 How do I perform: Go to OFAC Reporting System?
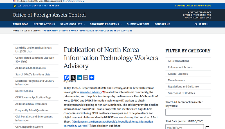pyautogui.click(x=36, y=127)
